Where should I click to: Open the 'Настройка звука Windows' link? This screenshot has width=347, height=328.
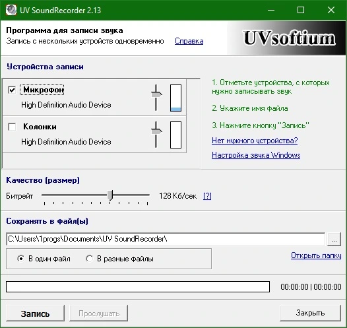pos(256,155)
